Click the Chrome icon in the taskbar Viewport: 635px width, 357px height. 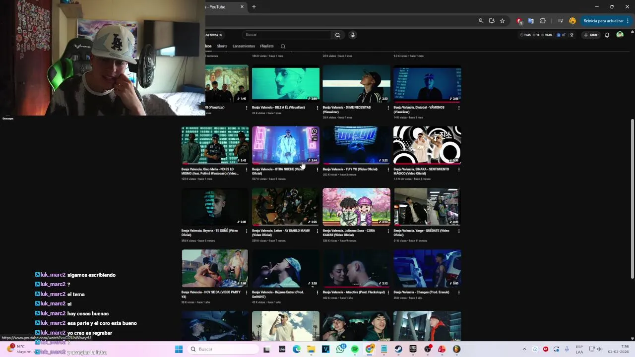369,349
